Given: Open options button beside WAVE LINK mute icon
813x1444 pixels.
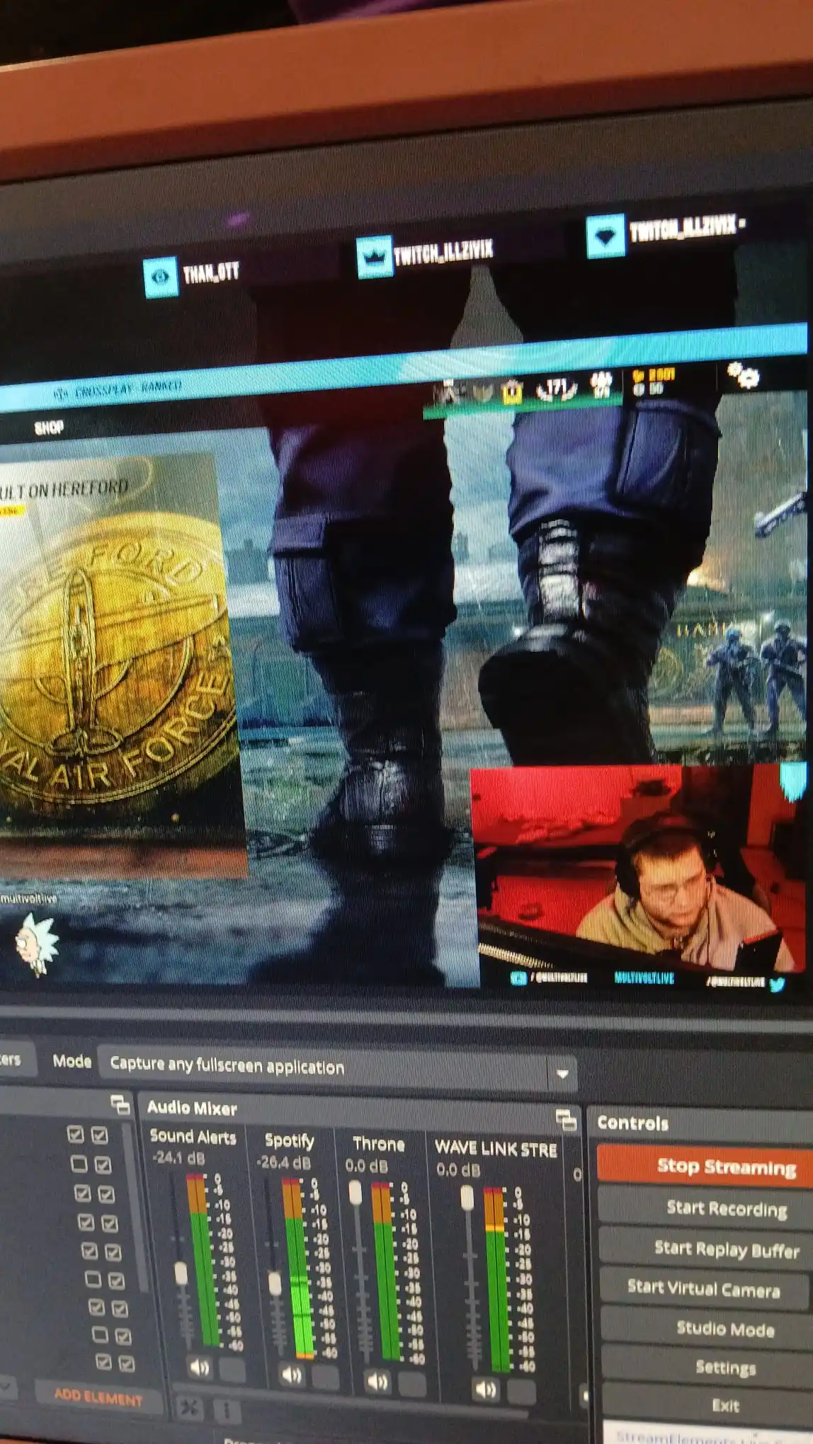Looking at the screenshot, I should click(521, 1392).
